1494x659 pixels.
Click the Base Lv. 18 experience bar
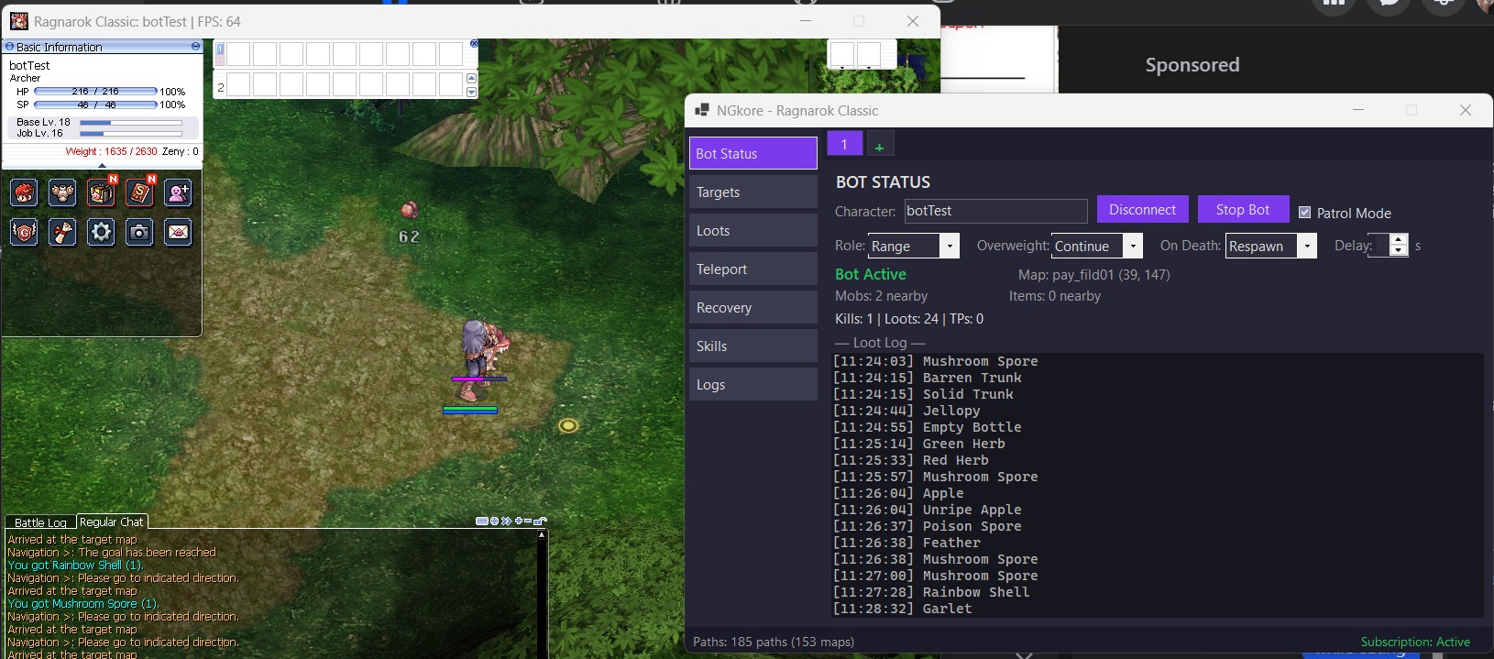click(131, 122)
